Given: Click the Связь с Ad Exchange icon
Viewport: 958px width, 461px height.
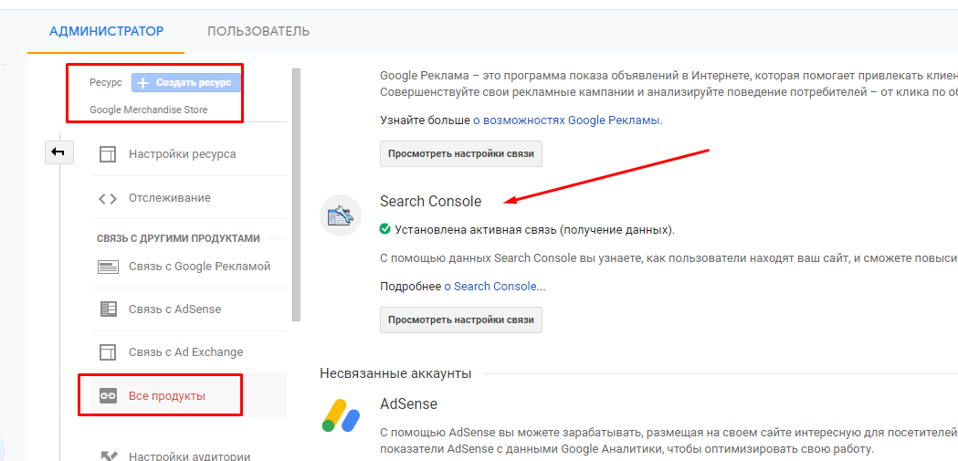Looking at the screenshot, I should point(108,352).
